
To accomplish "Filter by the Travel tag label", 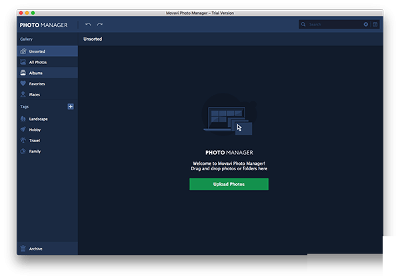I will tap(35, 141).
